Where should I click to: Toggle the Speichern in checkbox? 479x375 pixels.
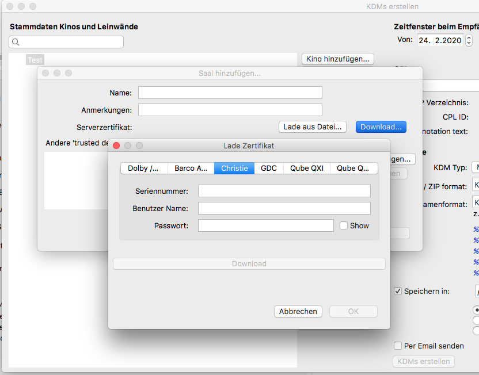coord(398,291)
